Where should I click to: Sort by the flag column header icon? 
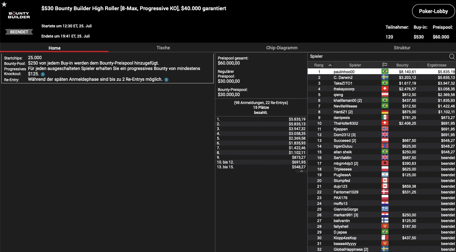(385, 65)
